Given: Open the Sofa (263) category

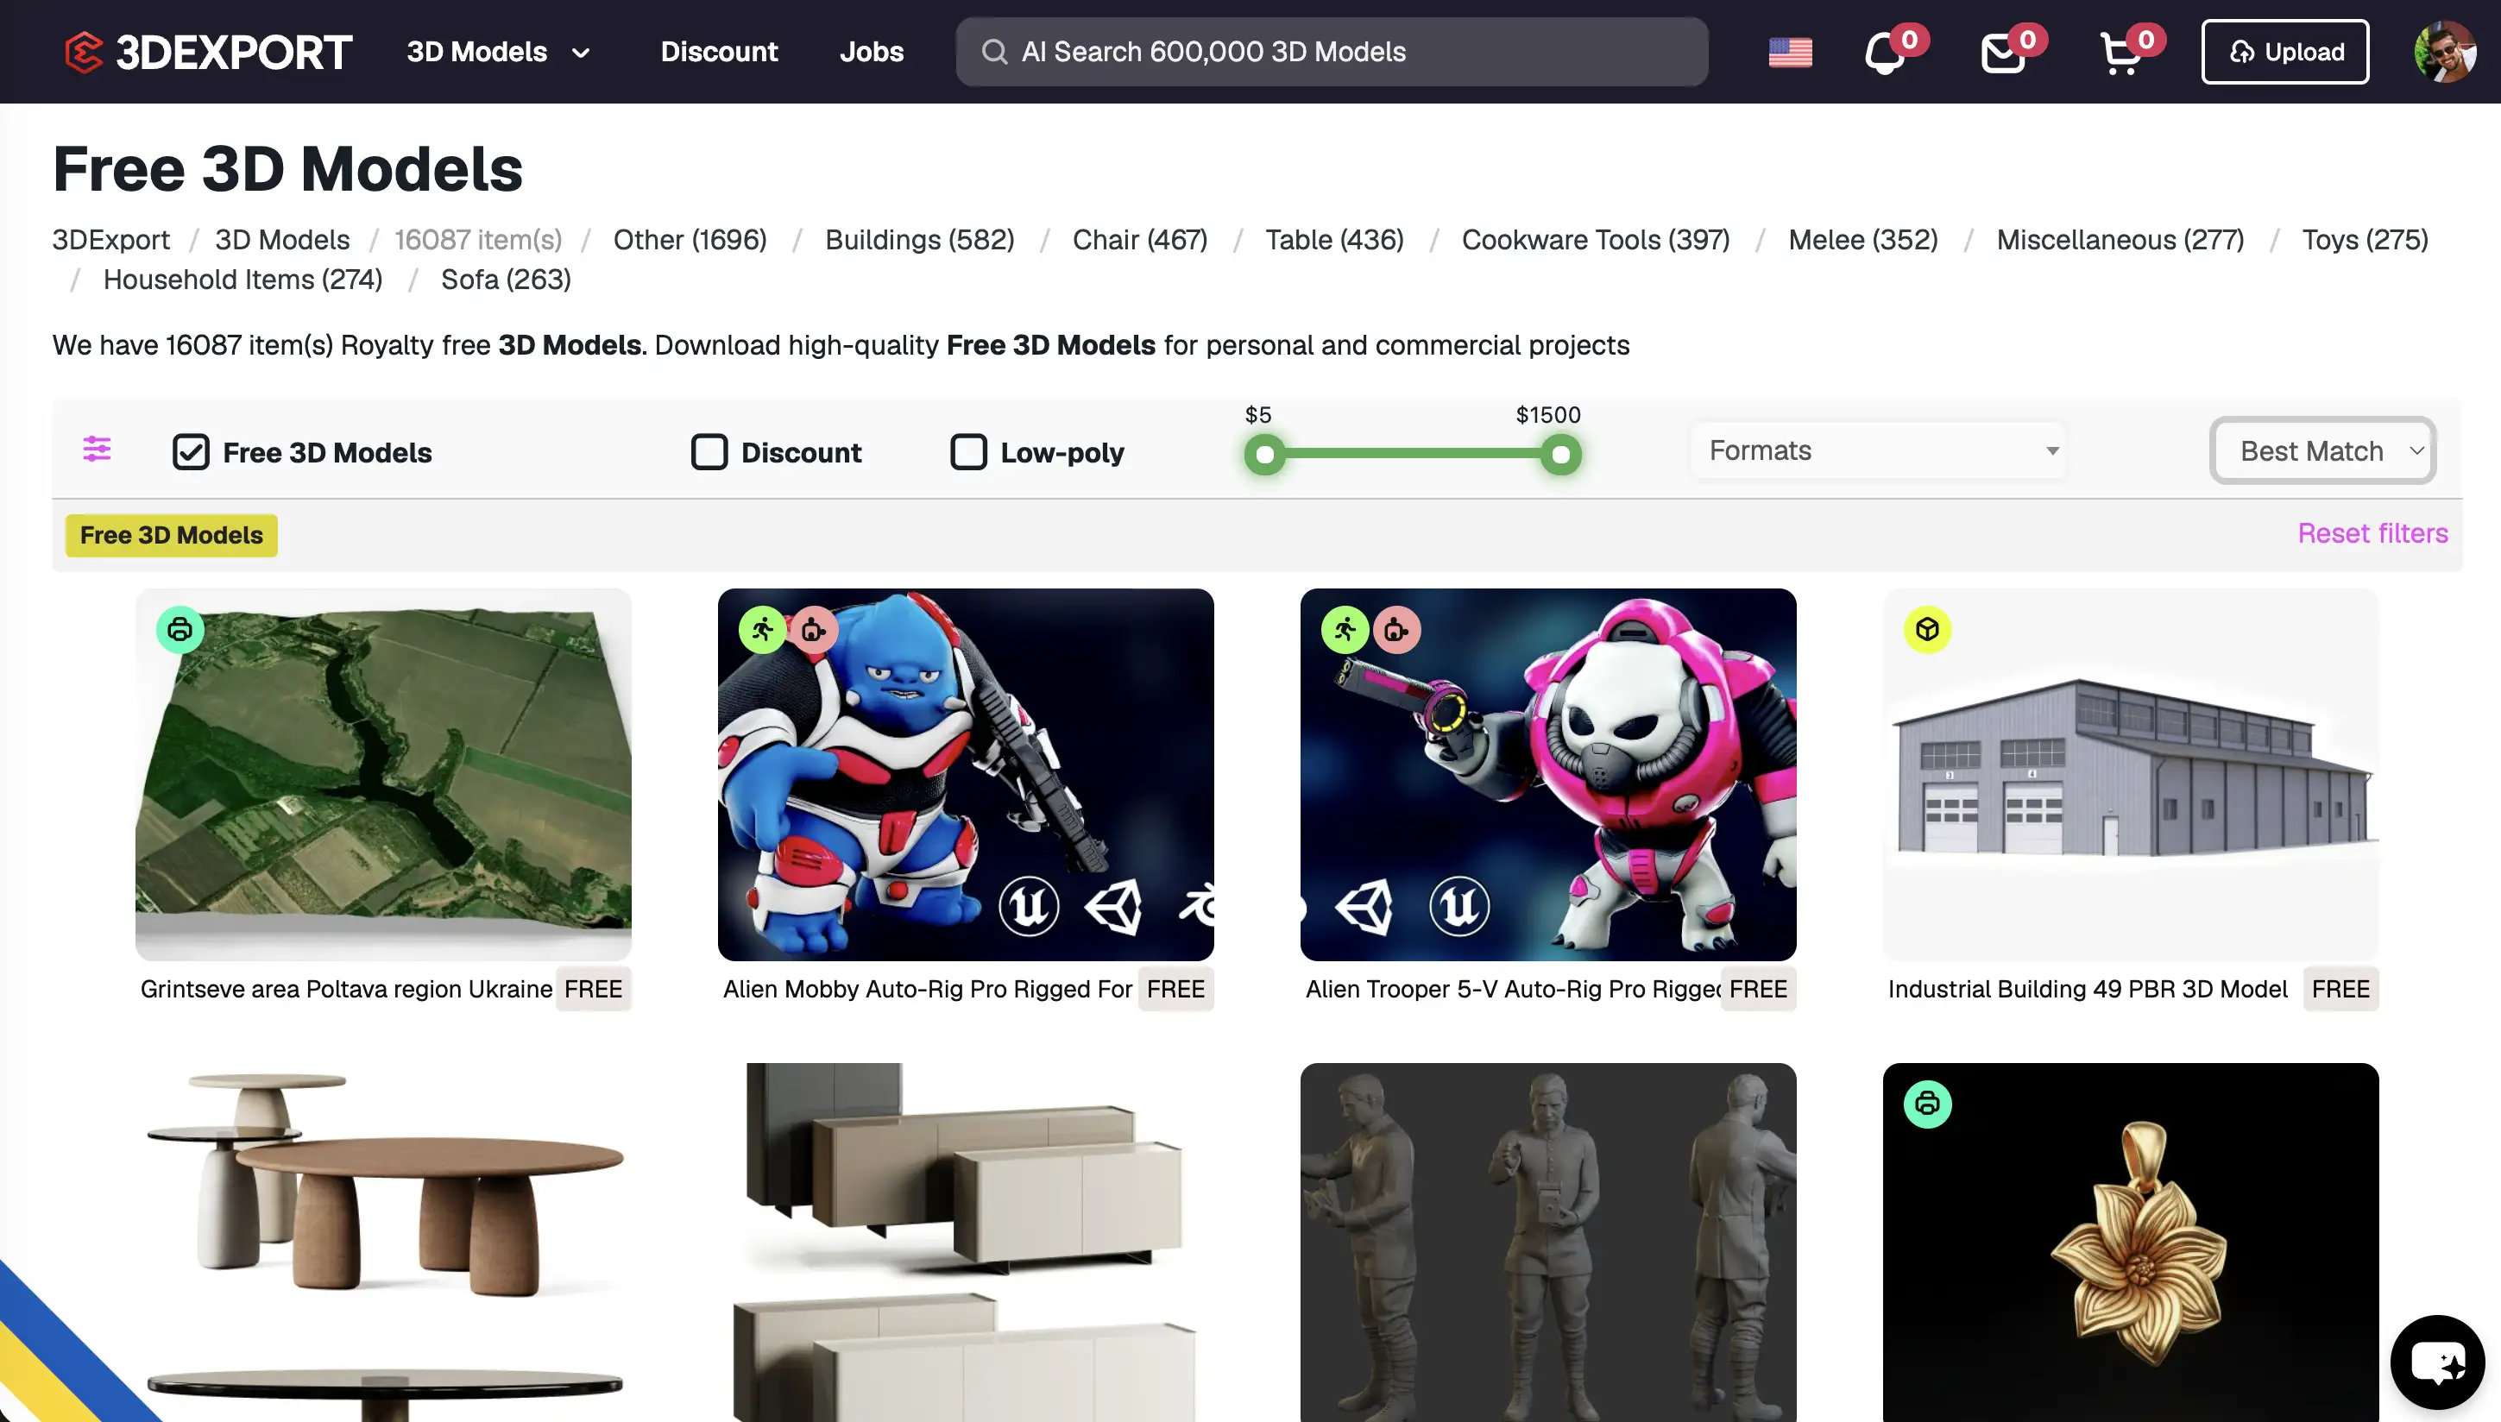Looking at the screenshot, I should 505,280.
